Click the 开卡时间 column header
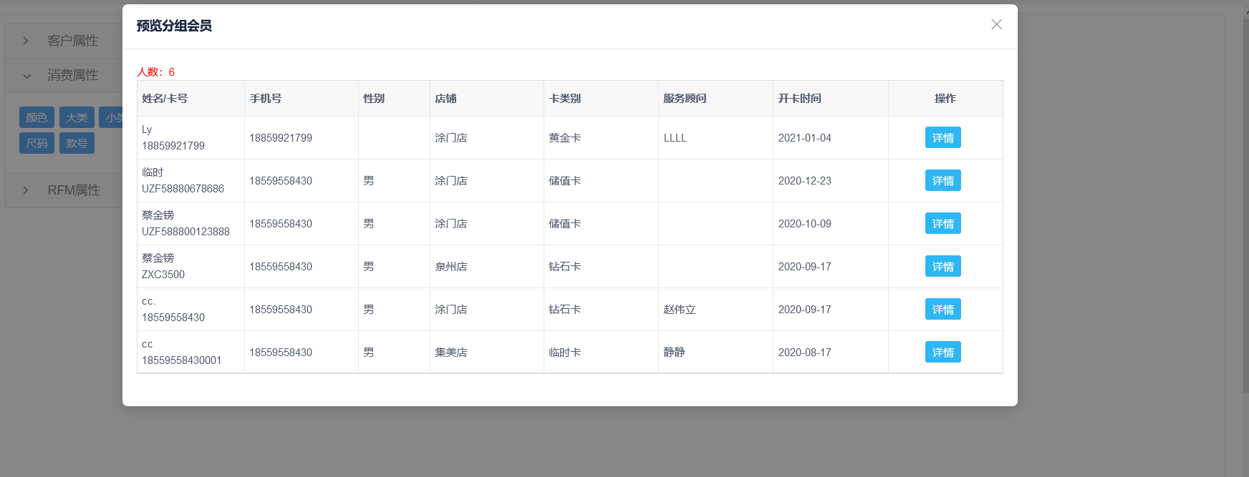Viewport: 1249px width, 477px height. (799, 99)
